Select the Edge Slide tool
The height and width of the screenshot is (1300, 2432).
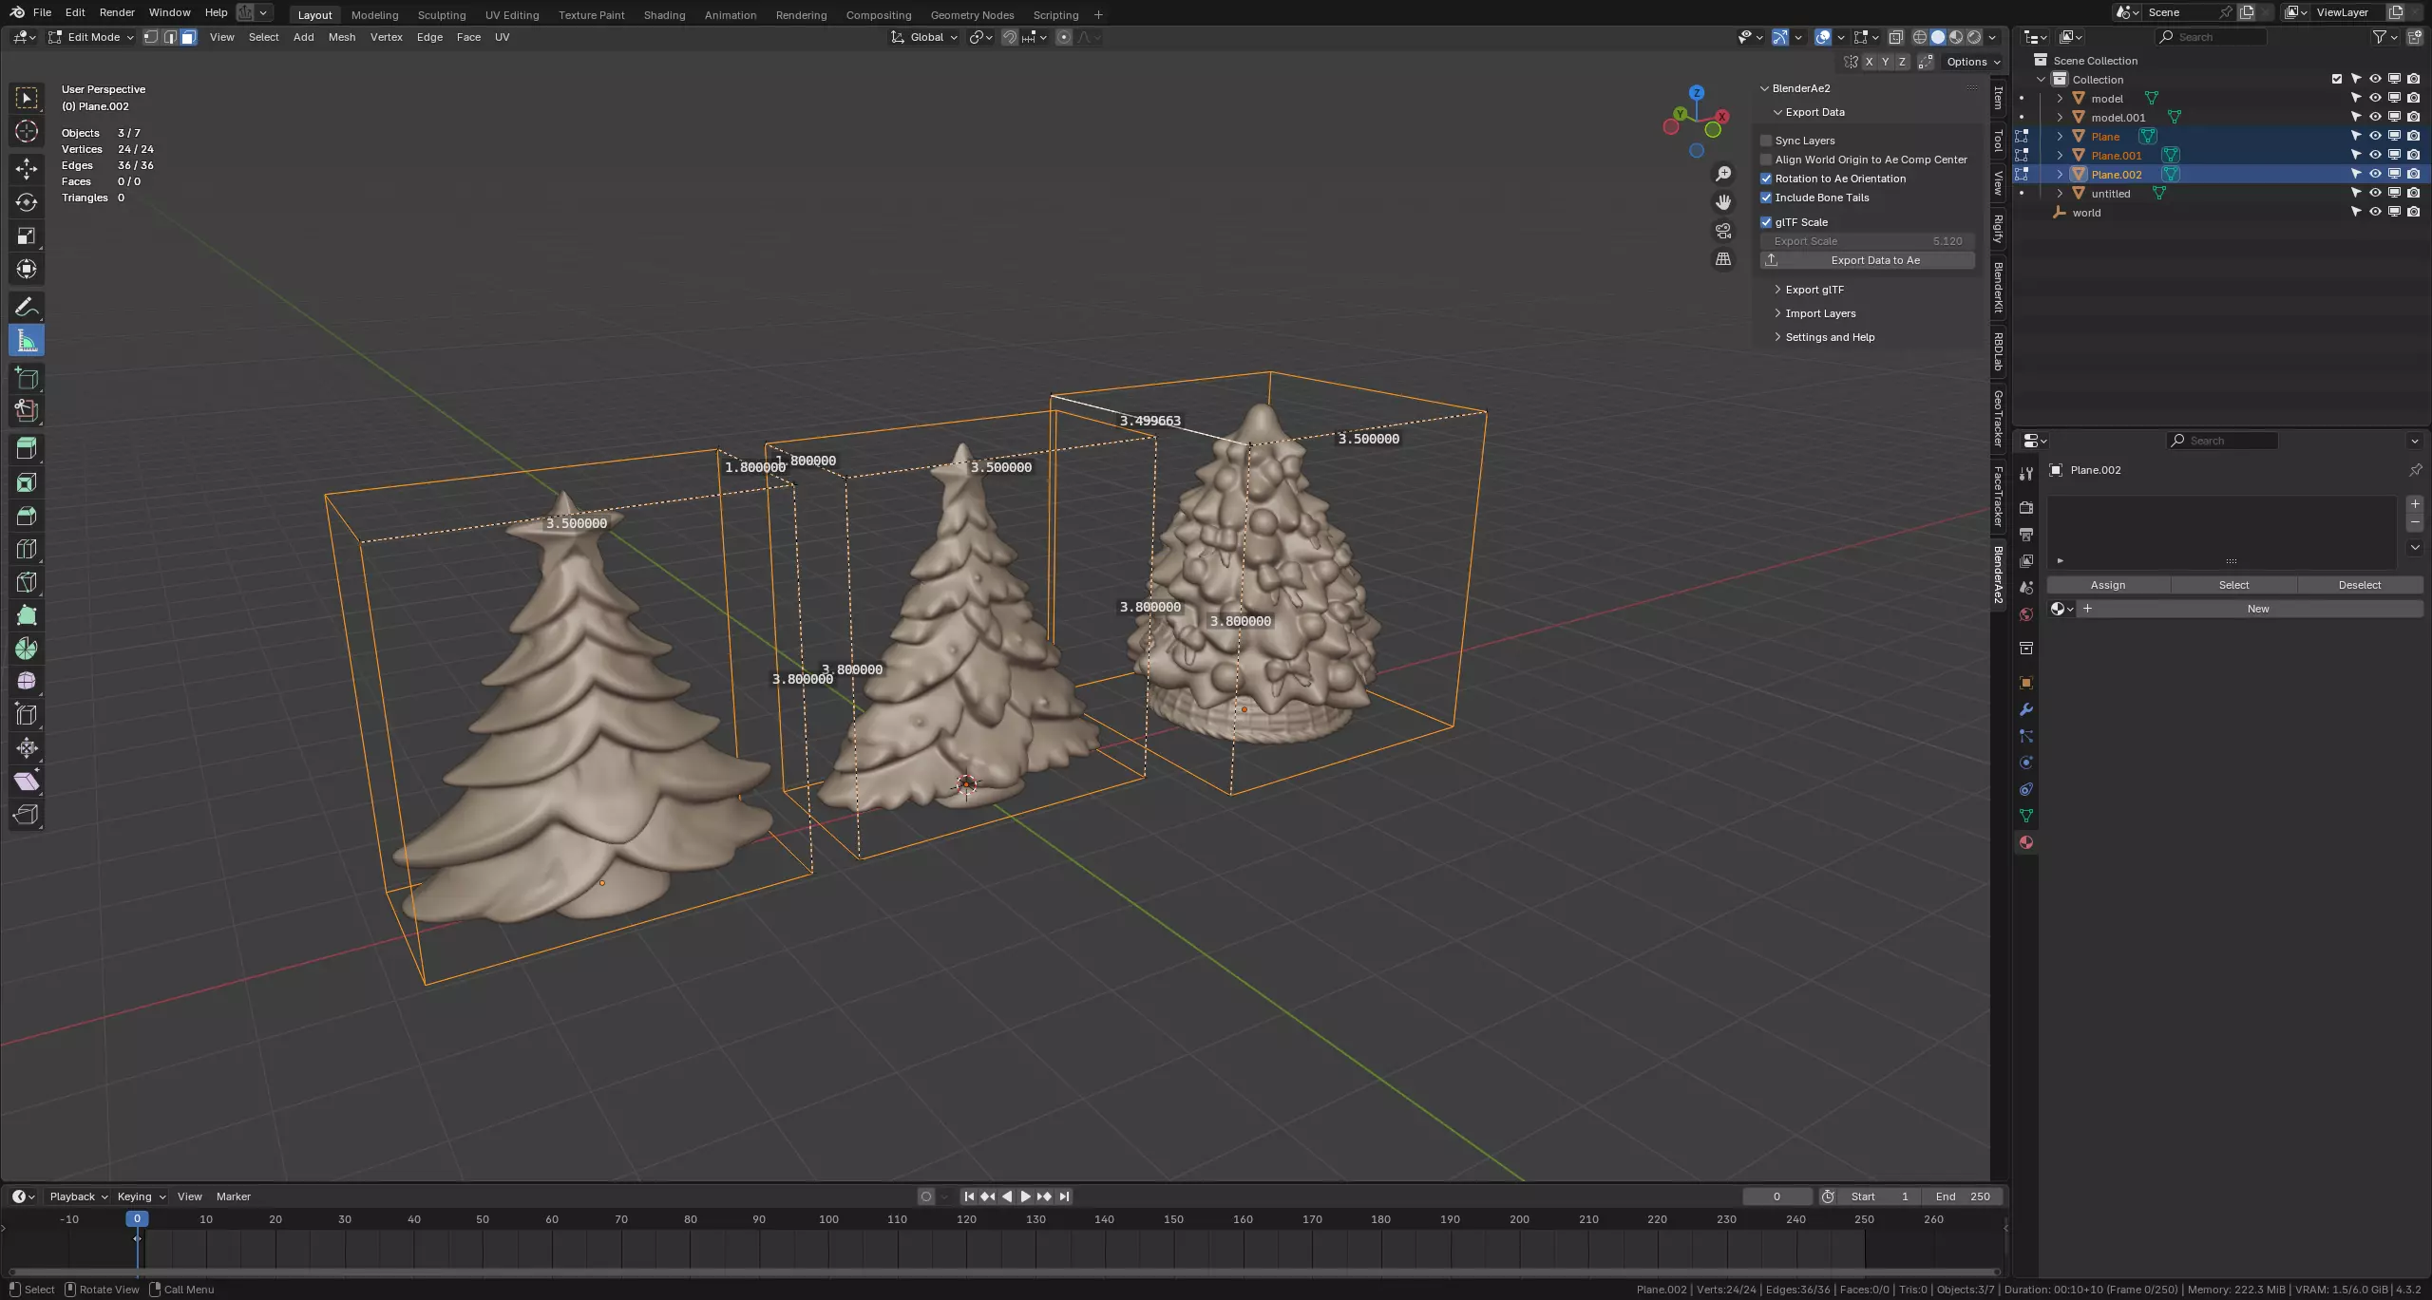point(27,715)
